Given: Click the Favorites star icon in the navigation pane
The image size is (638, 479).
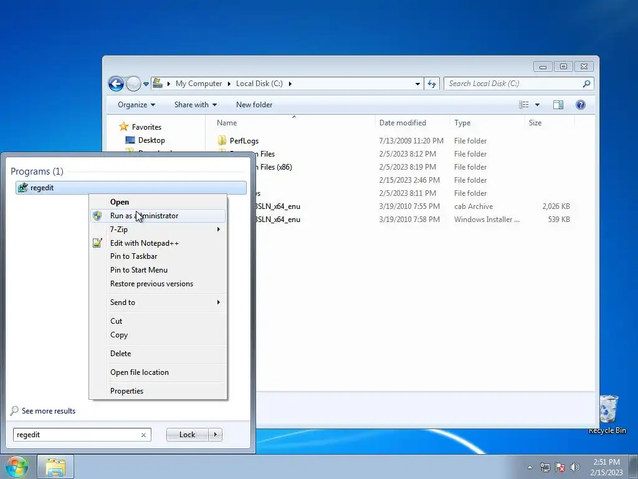Looking at the screenshot, I should [x=124, y=127].
